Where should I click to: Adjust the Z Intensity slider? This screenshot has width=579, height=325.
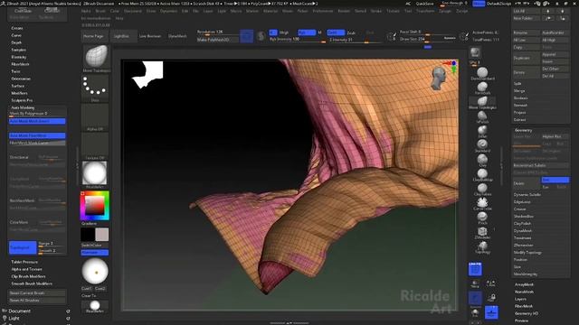[x=355, y=40]
